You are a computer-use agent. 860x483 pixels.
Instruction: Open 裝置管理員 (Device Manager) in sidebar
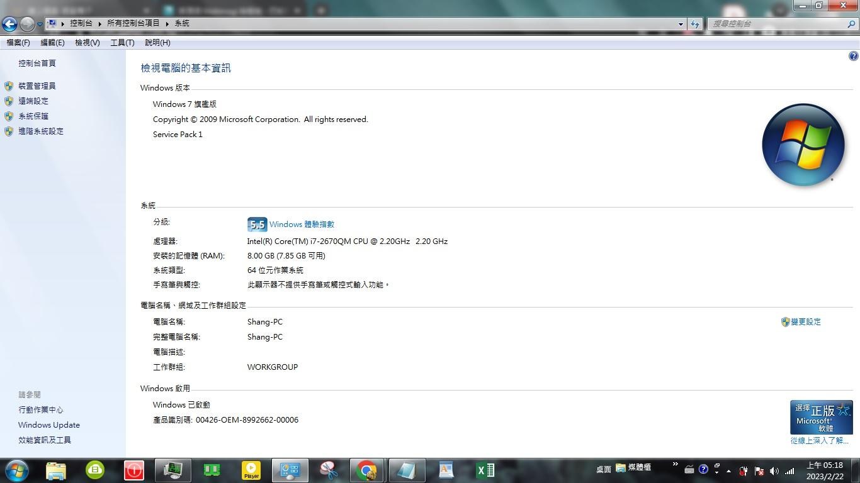pyautogui.click(x=37, y=86)
